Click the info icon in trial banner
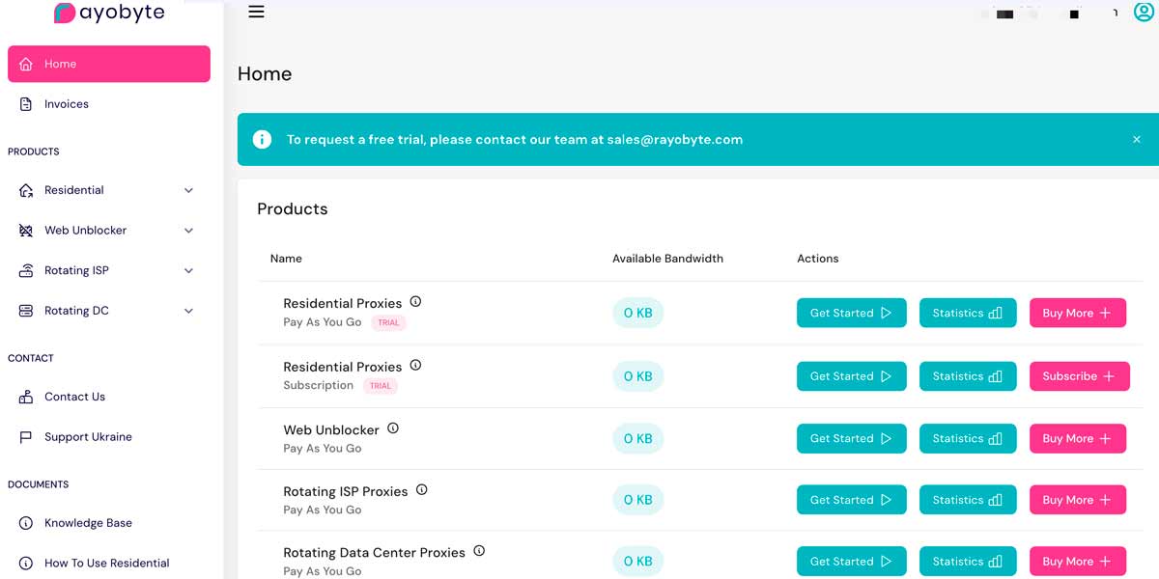This screenshot has width=1159, height=579. 262,139
